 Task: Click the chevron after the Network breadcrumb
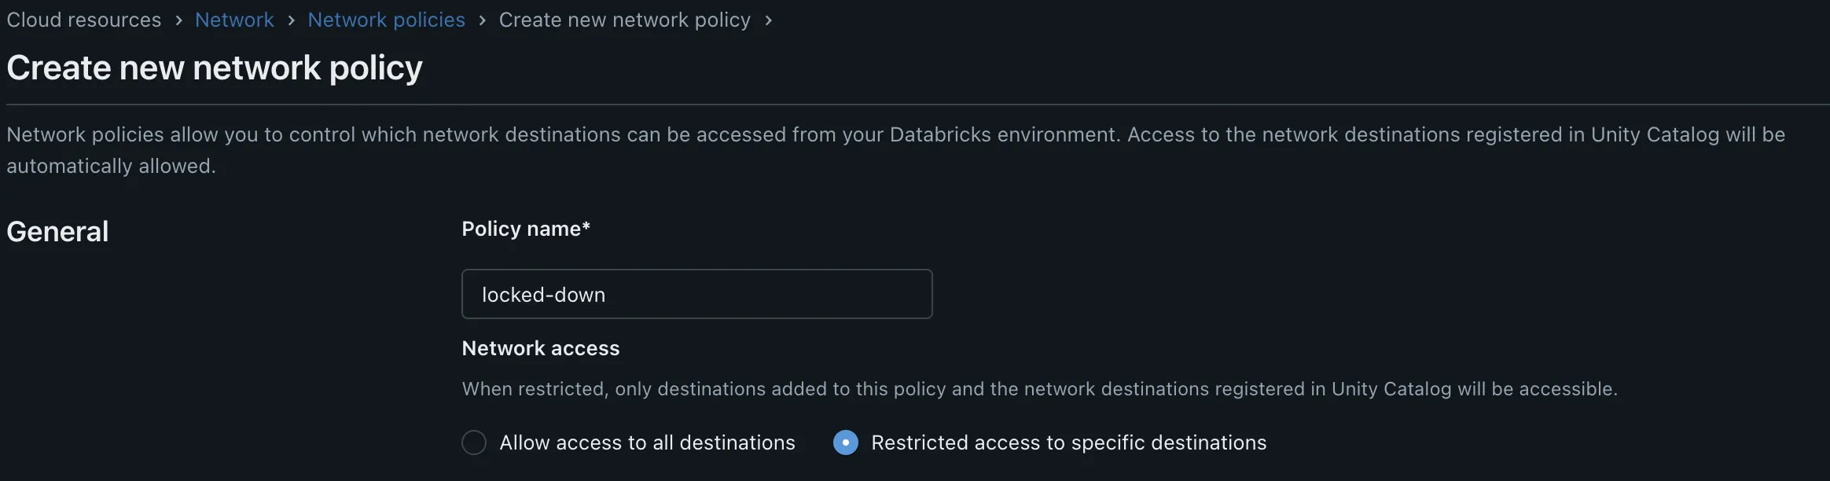(290, 20)
